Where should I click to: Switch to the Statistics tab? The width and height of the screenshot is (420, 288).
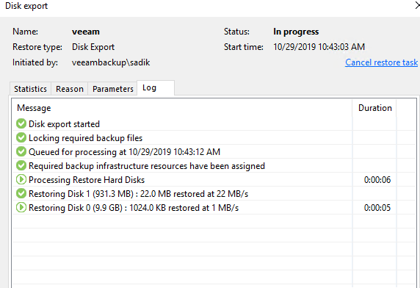click(30, 89)
